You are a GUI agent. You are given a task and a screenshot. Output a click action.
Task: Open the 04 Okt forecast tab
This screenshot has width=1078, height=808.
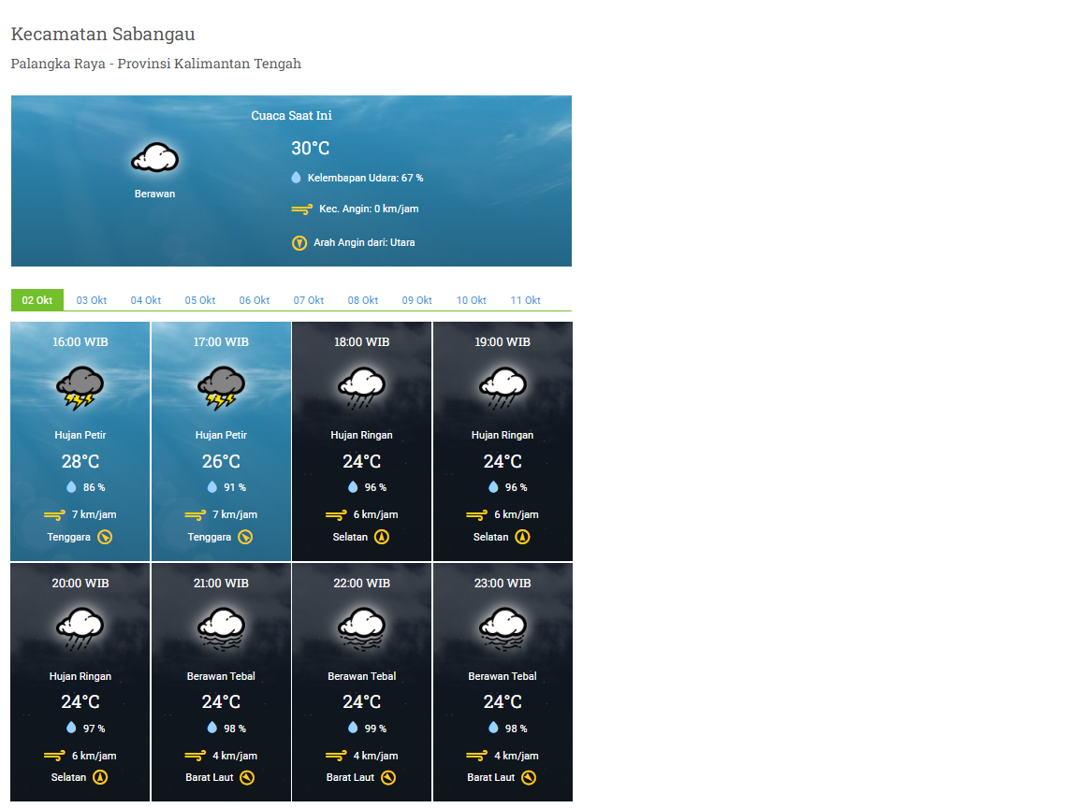(x=146, y=300)
